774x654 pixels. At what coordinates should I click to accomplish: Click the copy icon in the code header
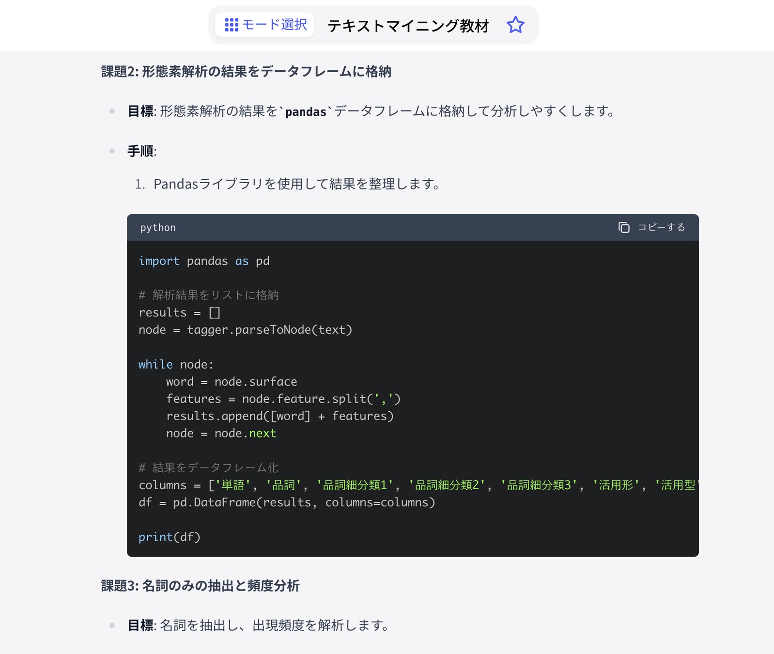point(624,228)
